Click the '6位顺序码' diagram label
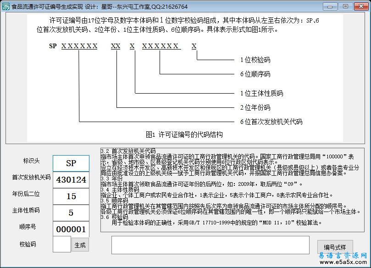 [255, 74]
